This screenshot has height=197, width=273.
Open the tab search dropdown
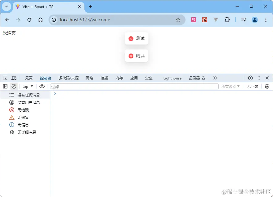click(x=6, y=6)
